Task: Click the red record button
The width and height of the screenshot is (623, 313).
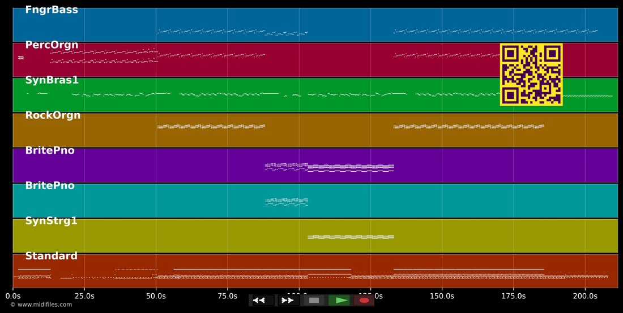Action: [364, 301]
